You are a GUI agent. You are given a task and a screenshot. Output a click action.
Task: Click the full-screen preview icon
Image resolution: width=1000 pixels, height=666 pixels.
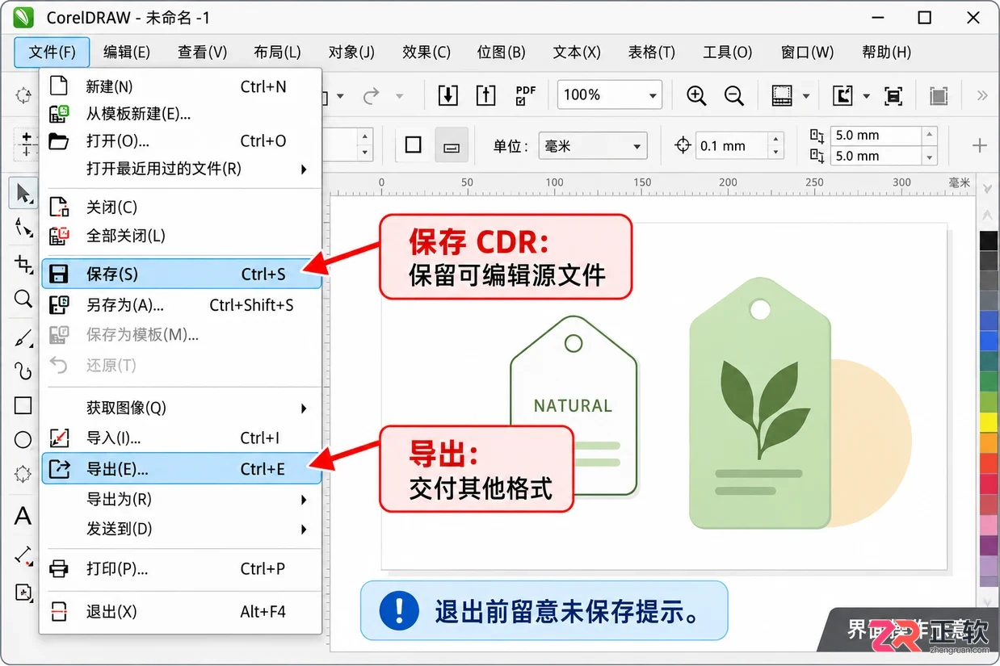[x=893, y=96]
